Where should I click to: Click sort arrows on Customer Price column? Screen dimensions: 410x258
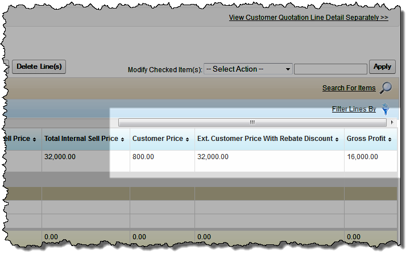point(187,139)
